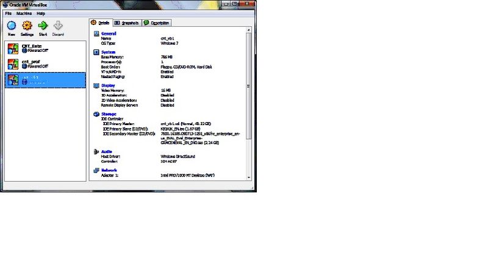The image size is (488, 274).
Task: Open the Network section link
Action: pos(109,170)
